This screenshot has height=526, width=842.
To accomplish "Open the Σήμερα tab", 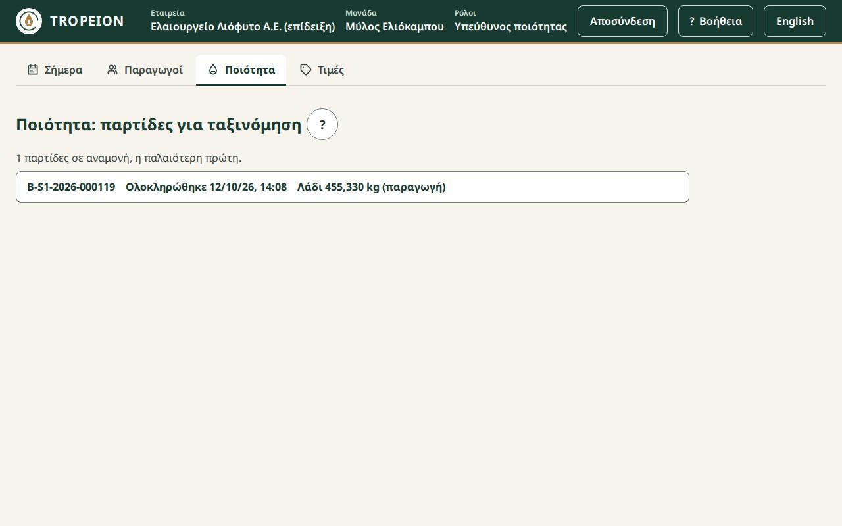I will point(55,70).
